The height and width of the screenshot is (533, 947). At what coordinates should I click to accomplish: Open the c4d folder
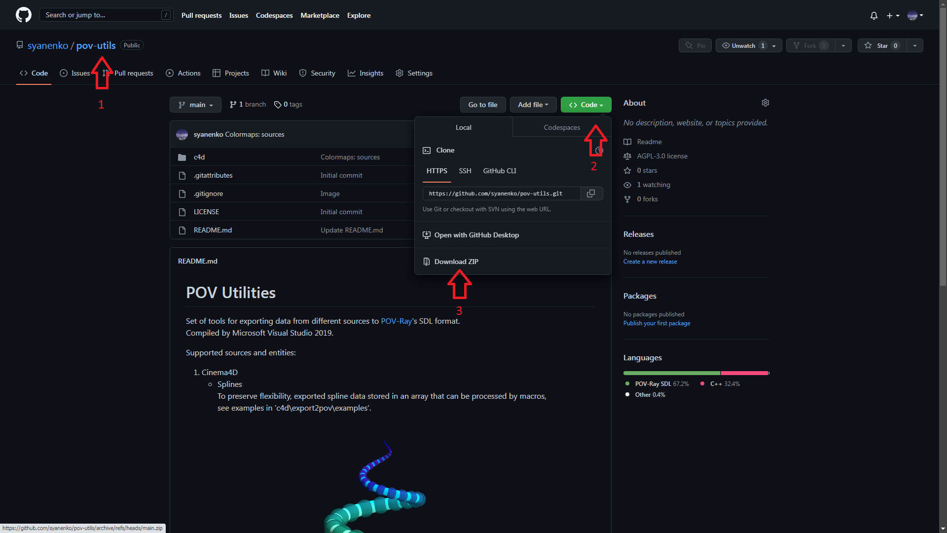[x=199, y=157]
